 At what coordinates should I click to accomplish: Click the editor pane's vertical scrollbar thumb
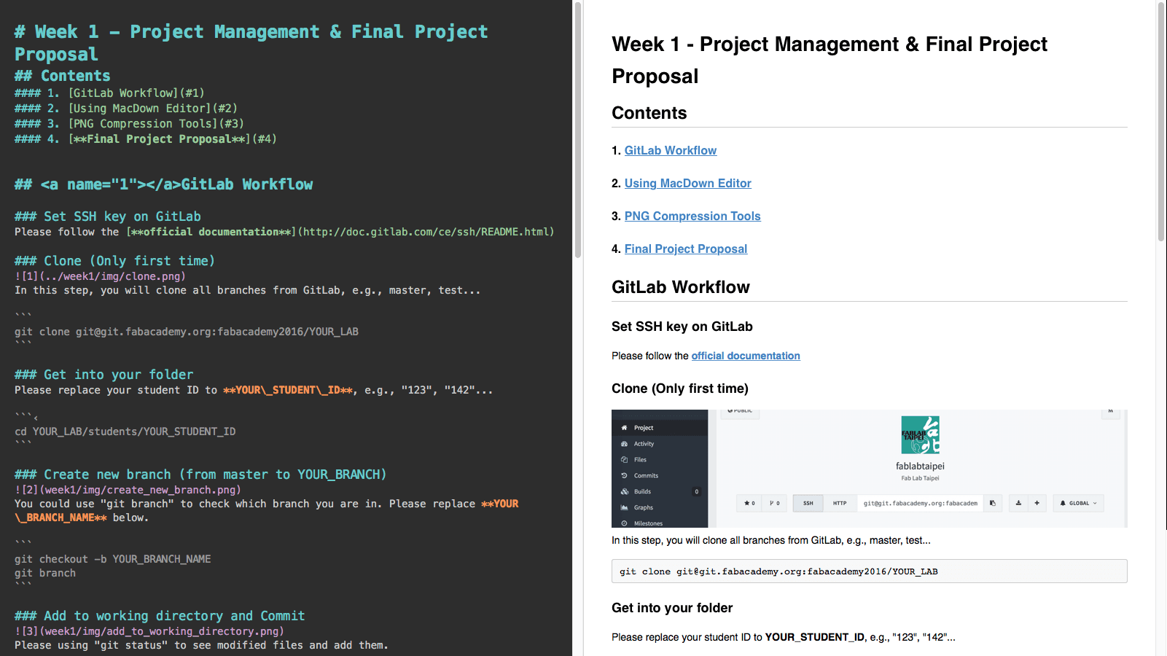pyautogui.click(x=578, y=131)
